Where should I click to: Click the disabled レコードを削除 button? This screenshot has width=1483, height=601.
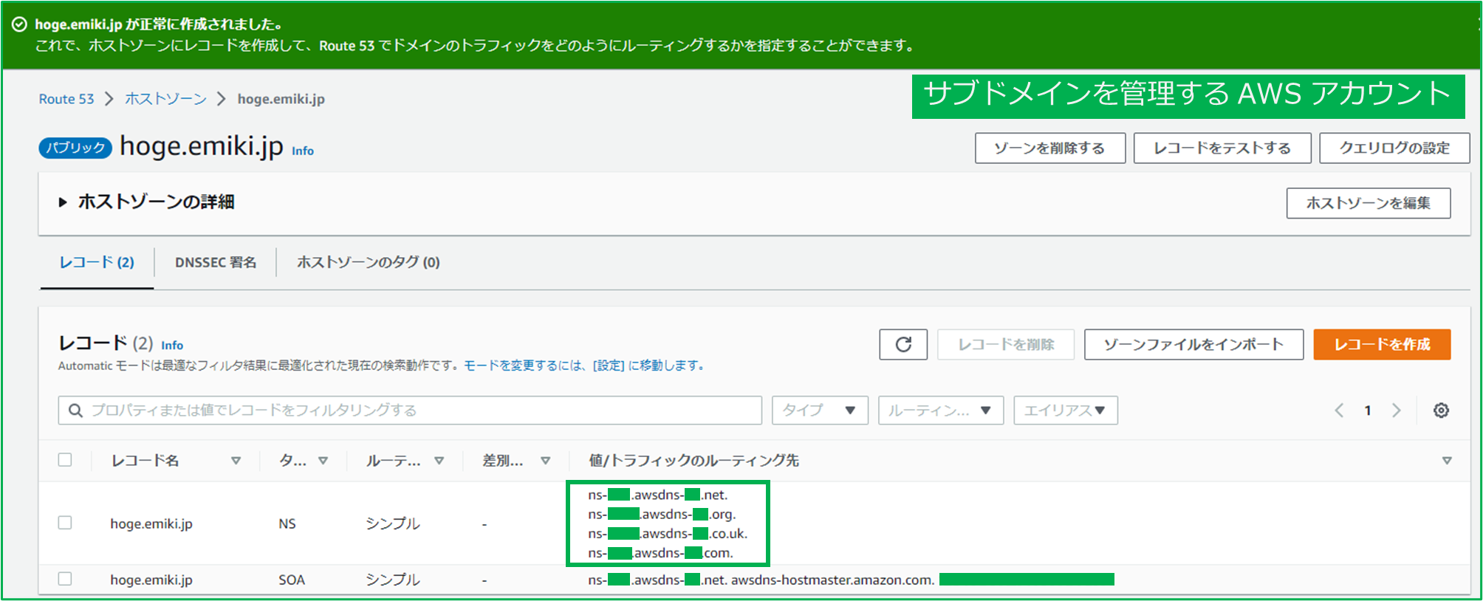click(x=1006, y=345)
